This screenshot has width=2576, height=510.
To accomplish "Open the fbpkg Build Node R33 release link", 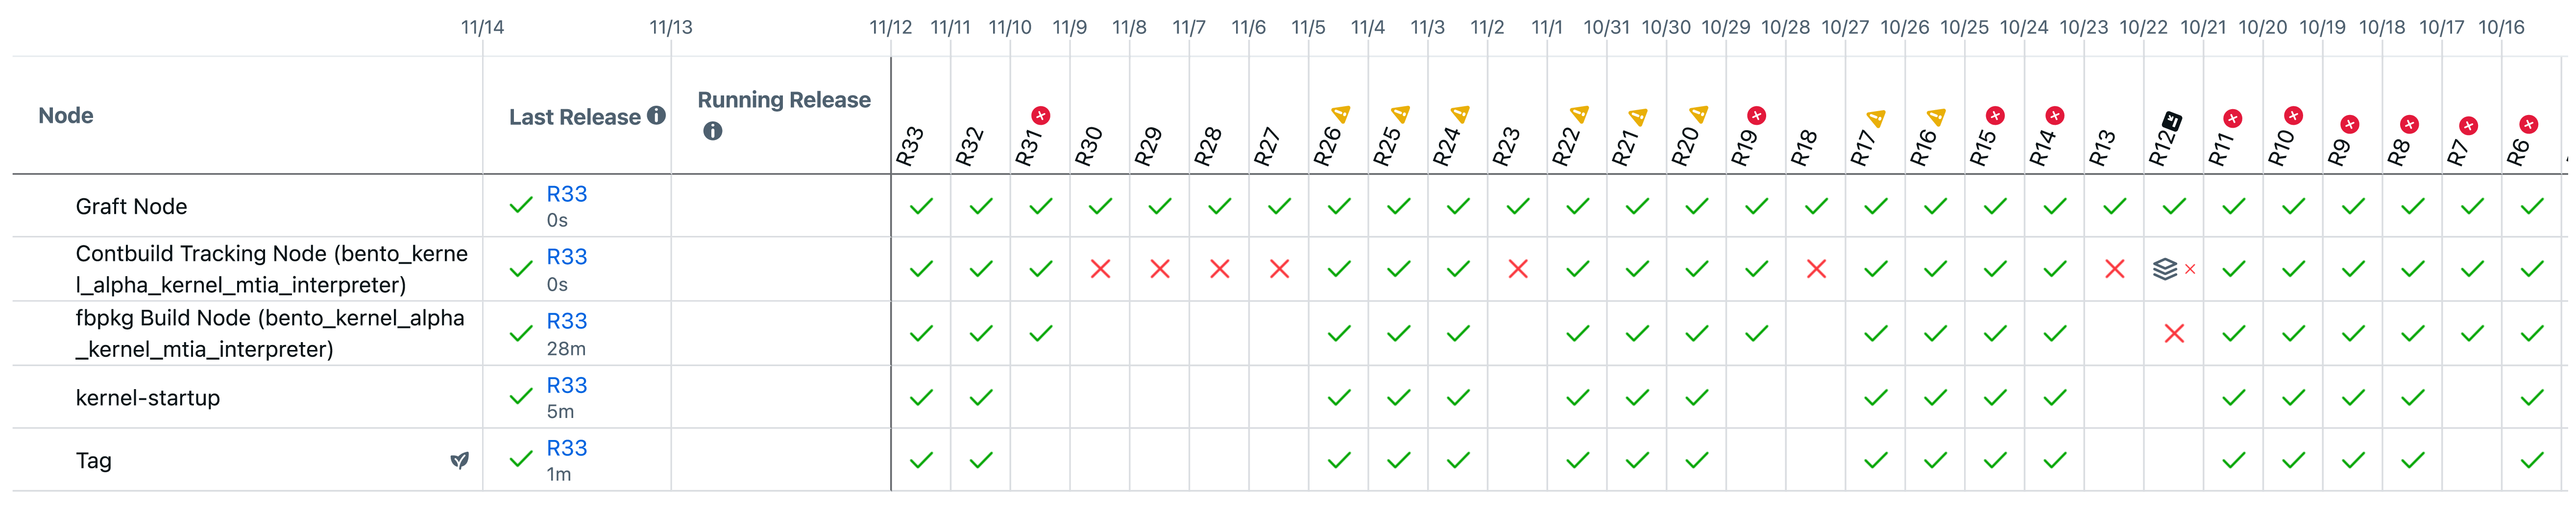I will [566, 321].
